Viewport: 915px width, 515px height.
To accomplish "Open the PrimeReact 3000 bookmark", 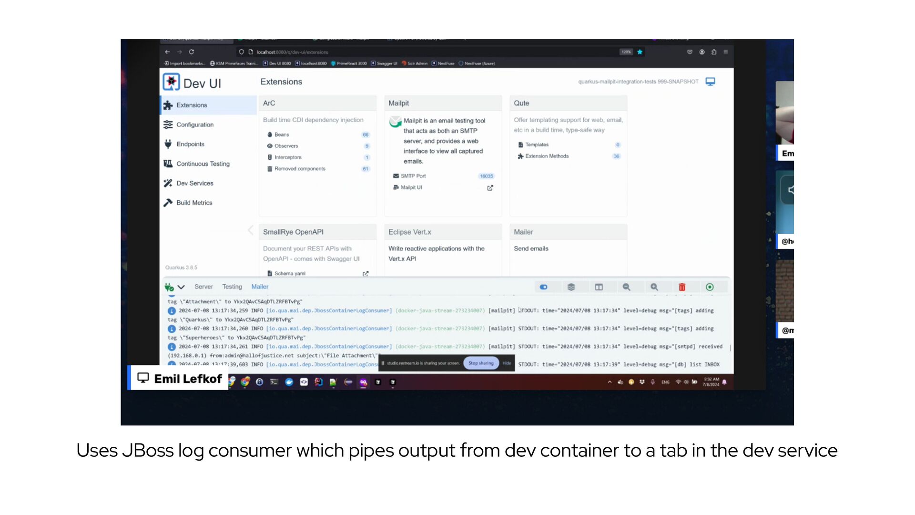I will (348, 63).
